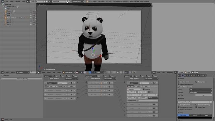This screenshot has width=215, height=121.
Task: Open the Game Logic screen layout selector
Action: (x=28, y=1)
